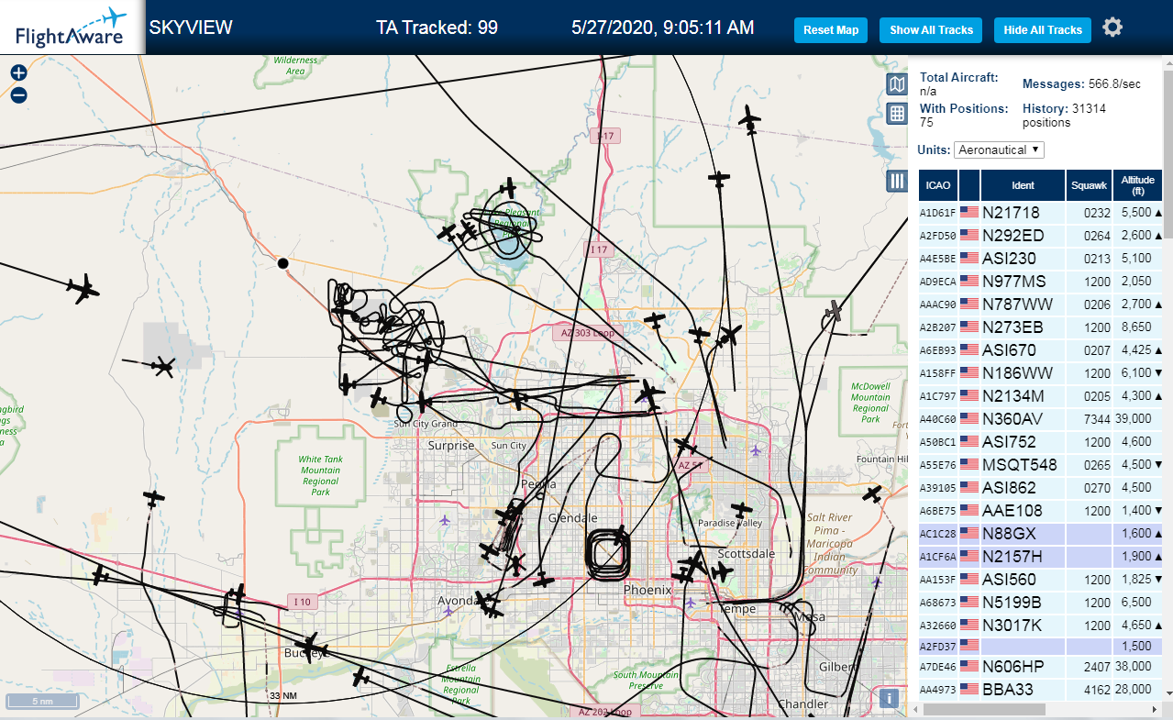The height and width of the screenshot is (720, 1173).
Task: Zoom in the map with plus button
Action: pyautogui.click(x=18, y=73)
